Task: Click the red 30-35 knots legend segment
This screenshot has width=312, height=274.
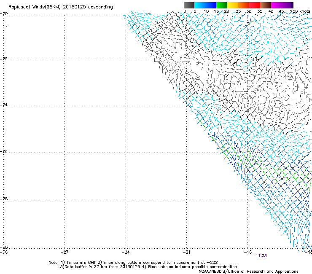Action: (x=255, y=5)
